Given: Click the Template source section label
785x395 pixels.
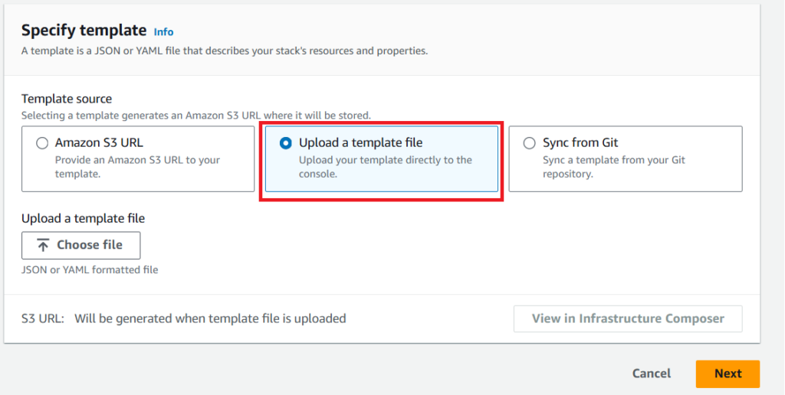Looking at the screenshot, I should (x=67, y=99).
